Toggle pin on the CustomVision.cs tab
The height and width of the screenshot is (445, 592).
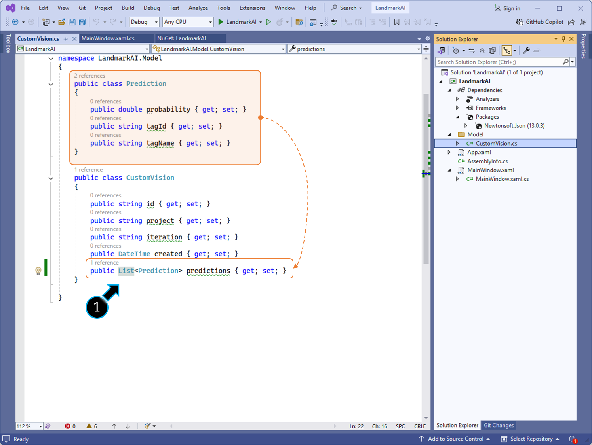66,39
